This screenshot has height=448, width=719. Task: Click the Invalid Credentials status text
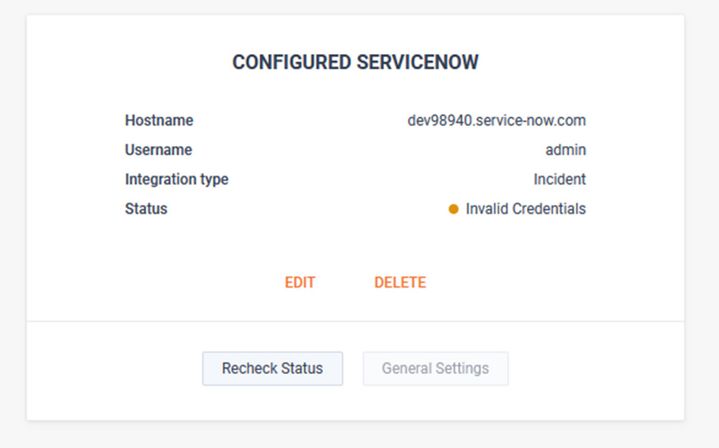(526, 209)
